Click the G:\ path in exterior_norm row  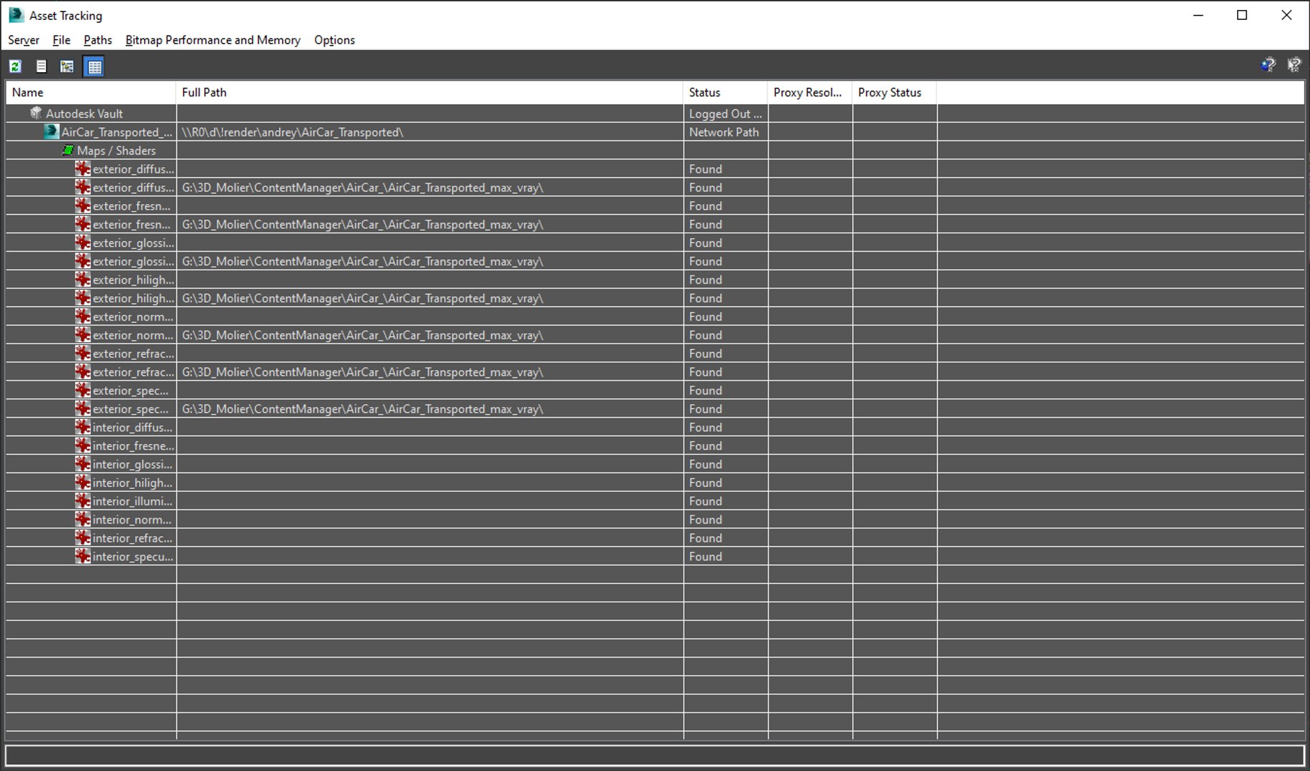pos(363,336)
